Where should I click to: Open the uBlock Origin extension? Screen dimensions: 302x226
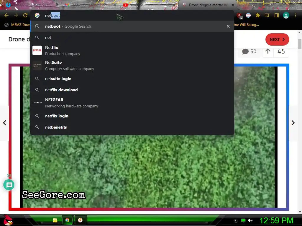click(x=239, y=16)
